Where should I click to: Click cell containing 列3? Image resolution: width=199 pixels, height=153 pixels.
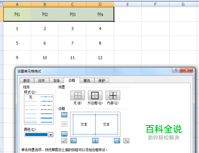tap(72, 14)
